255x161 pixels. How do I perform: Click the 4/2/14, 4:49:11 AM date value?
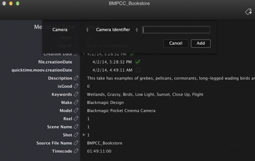coord(112,70)
